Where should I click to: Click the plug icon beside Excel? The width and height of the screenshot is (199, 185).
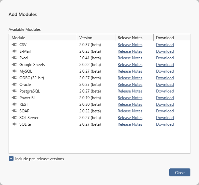(x=14, y=58)
